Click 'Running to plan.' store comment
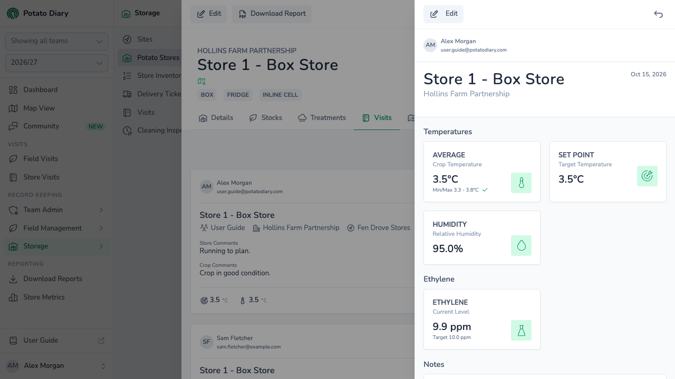This screenshot has height=379, width=675. [225, 251]
